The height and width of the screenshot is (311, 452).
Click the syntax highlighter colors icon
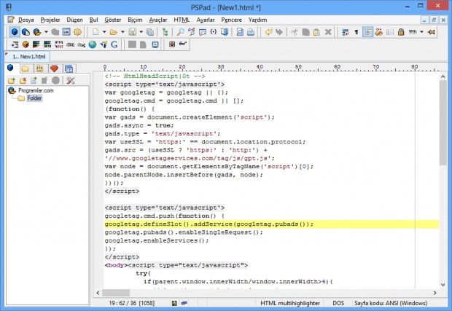pyautogui.click(x=379, y=32)
